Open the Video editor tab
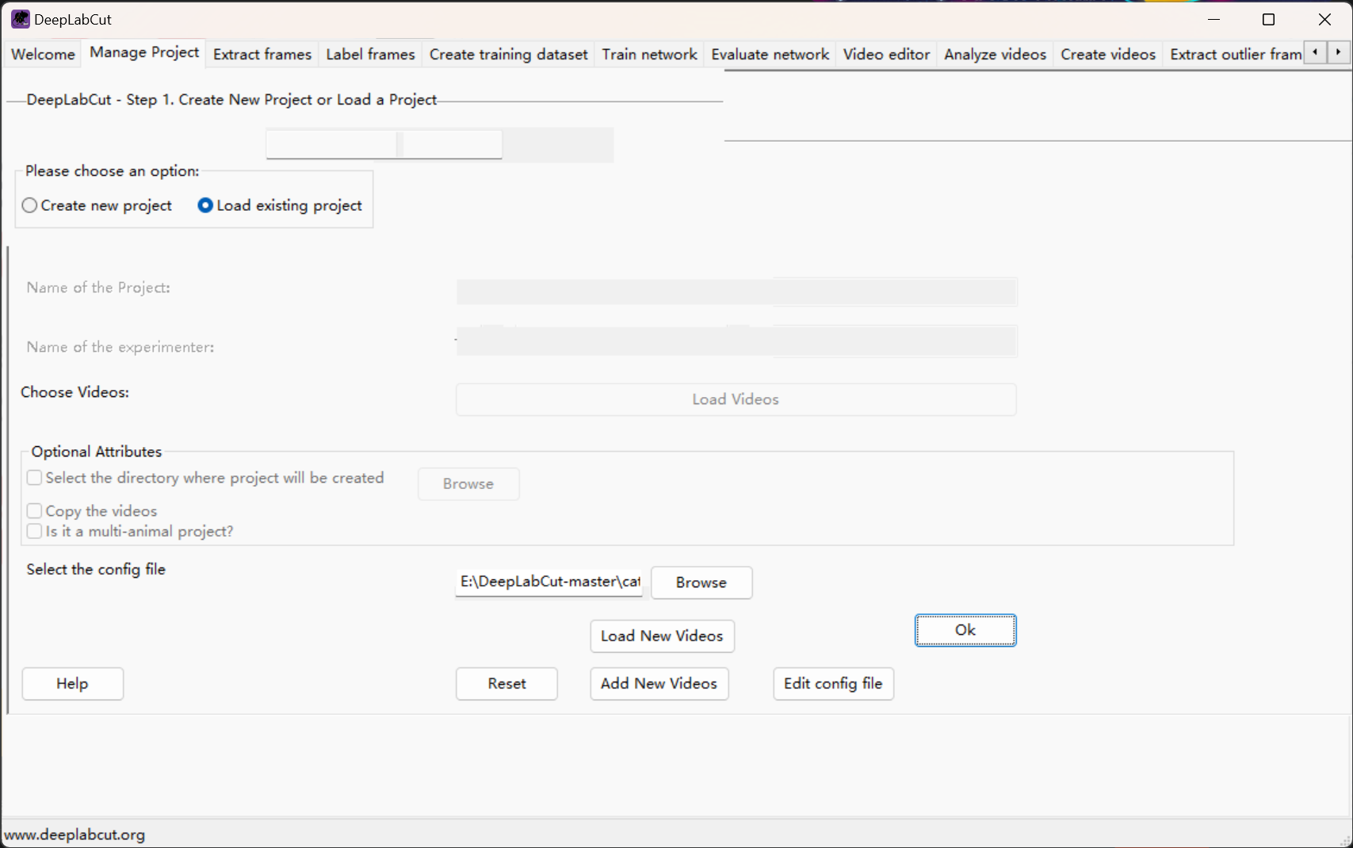Image resolution: width=1353 pixels, height=848 pixels. pos(886,54)
